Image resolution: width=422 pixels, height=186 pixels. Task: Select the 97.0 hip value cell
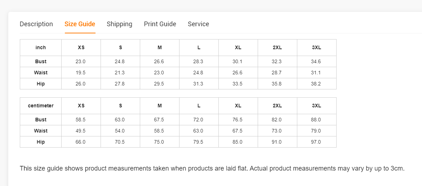pos(317,142)
